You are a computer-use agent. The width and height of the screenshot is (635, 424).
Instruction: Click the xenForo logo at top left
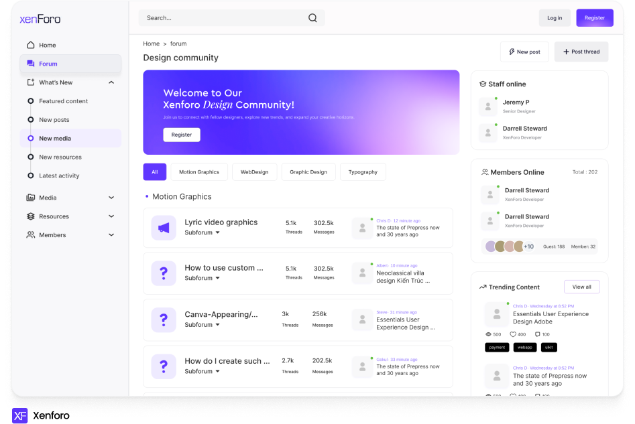pos(40,19)
